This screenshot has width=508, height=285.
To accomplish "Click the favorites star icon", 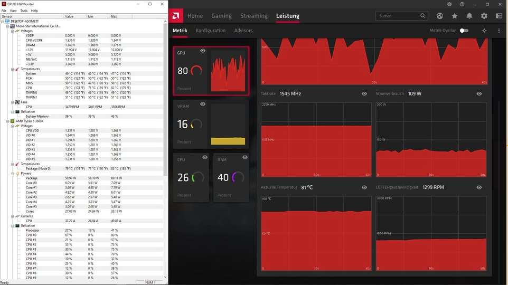I will [x=455, y=16].
